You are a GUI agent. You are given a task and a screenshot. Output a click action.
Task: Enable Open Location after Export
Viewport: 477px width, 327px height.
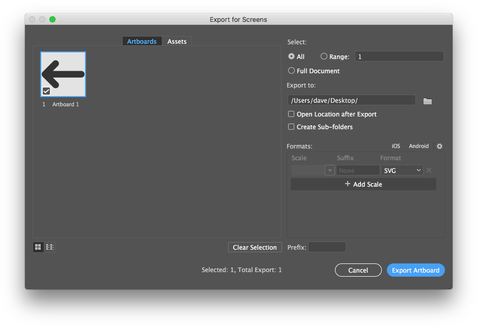coord(291,114)
